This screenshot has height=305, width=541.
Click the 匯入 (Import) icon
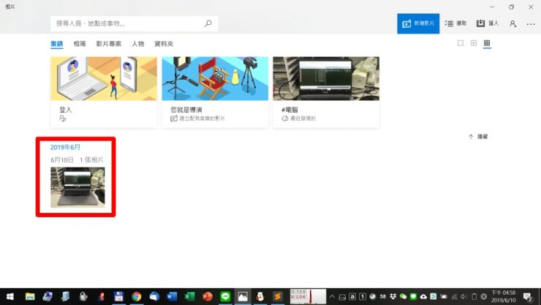click(488, 23)
